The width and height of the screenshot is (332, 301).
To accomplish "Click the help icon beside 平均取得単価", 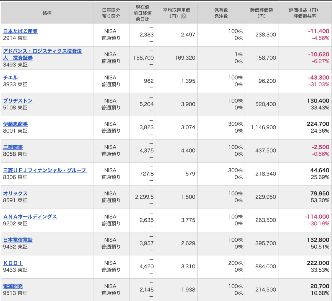I will 183,16.
